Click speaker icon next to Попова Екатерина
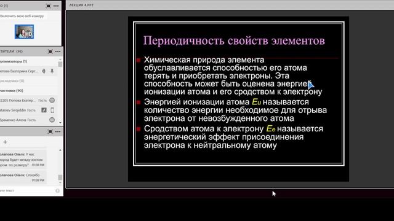This screenshot has width=394, height=221. [44, 71]
